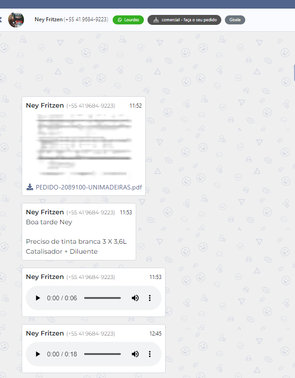Select the 'comercial - faça o seu pedido' tag
The width and height of the screenshot is (295, 378).
point(184,20)
